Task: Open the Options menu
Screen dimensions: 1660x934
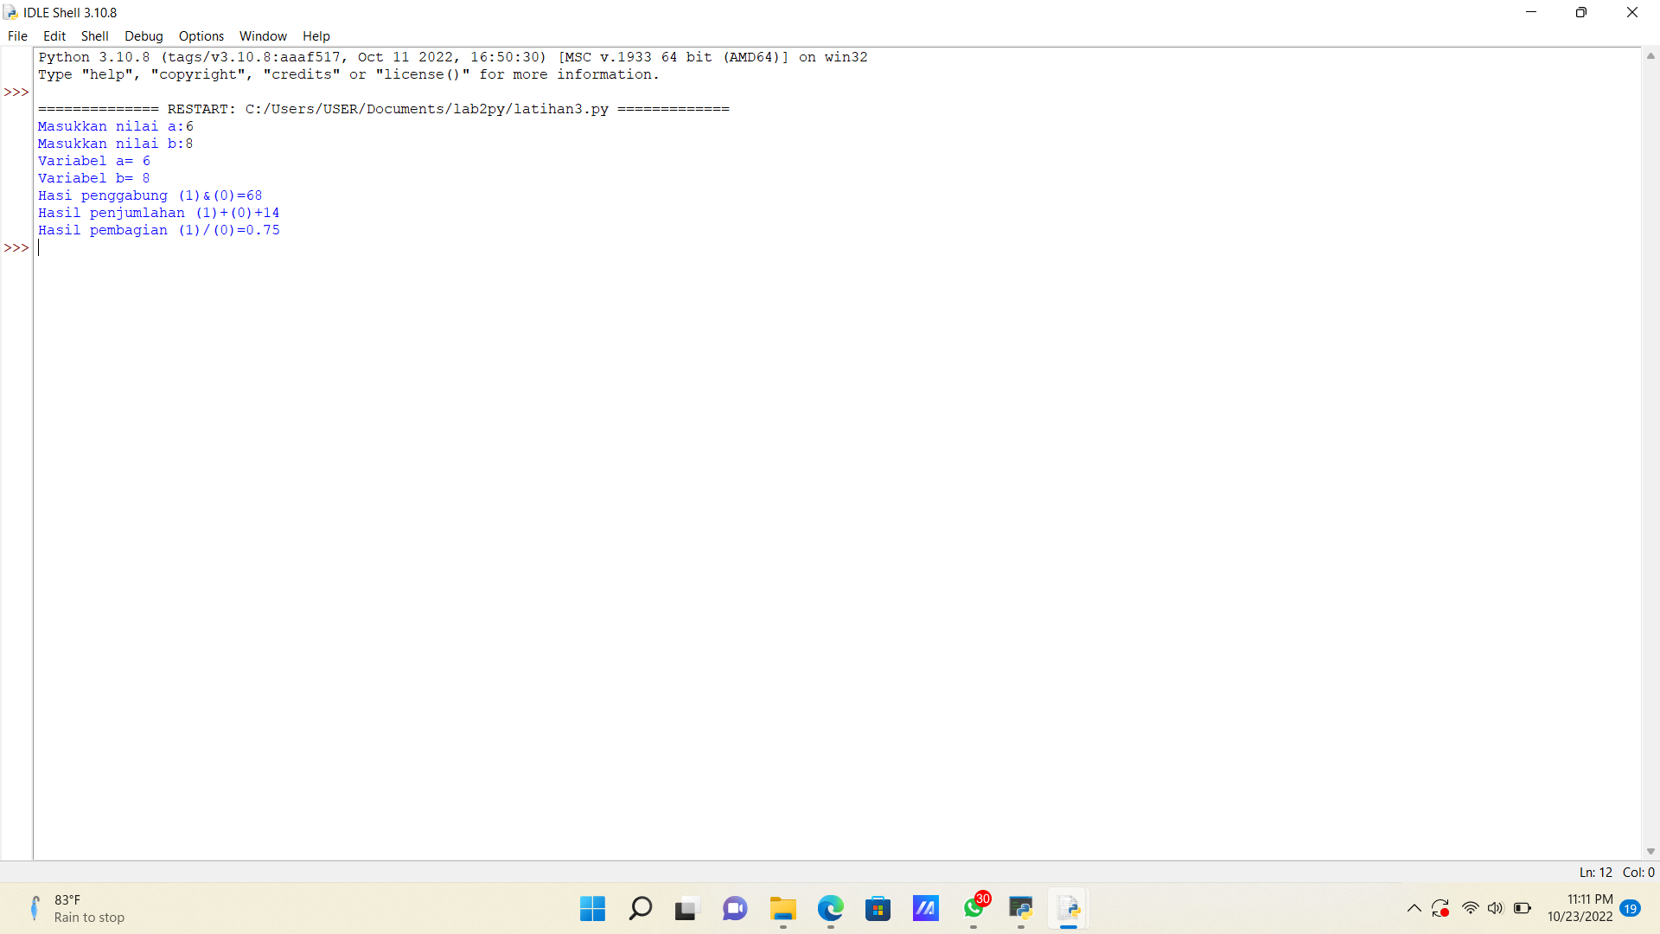Action: point(201,35)
